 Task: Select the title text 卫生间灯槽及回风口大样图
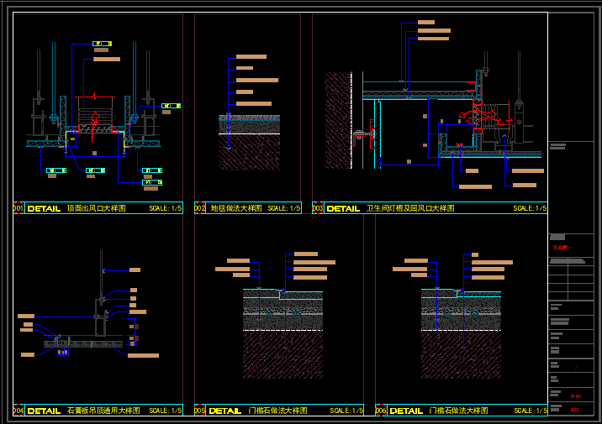410,208
